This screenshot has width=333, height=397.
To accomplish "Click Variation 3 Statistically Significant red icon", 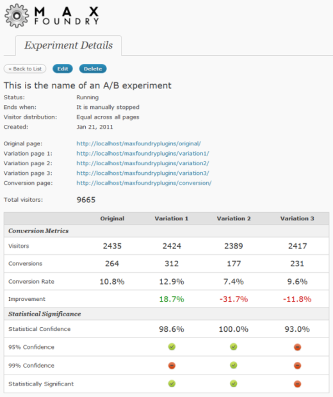I will point(297,384).
